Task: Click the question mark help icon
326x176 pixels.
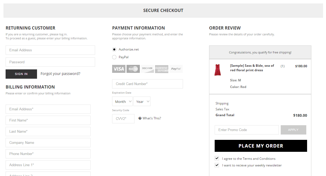Action: (x=140, y=118)
